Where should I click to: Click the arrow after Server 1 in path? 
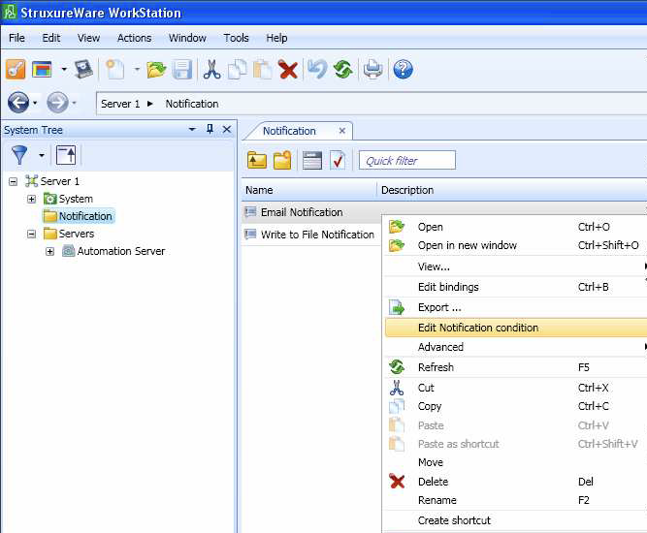coord(149,104)
